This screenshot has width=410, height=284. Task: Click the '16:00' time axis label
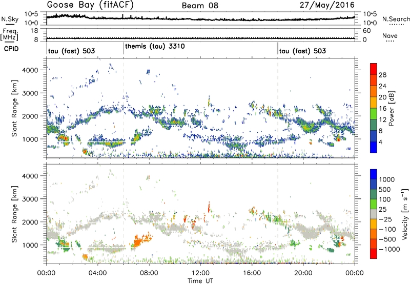252,273
